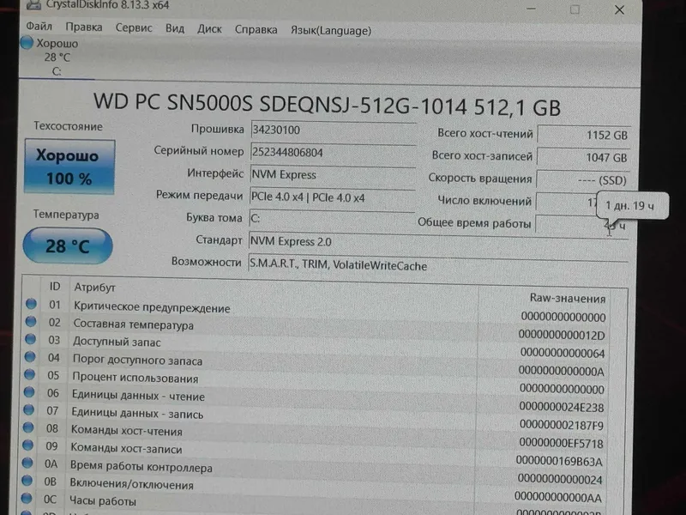This screenshot has height=515, width=686.
Task: Click status dot of Единицы данных - чтение row
Action: [29, 392]
